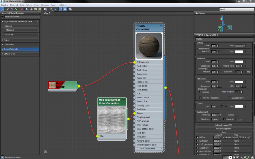The width and height of the screenshot is (255, 159).
Task: Select the Pan tool hand icon
Action: click(x=234, y=157)
